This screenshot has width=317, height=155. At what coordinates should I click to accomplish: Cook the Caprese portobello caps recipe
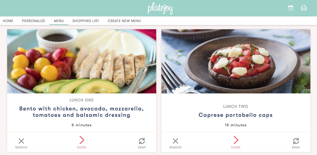[236, 143]
